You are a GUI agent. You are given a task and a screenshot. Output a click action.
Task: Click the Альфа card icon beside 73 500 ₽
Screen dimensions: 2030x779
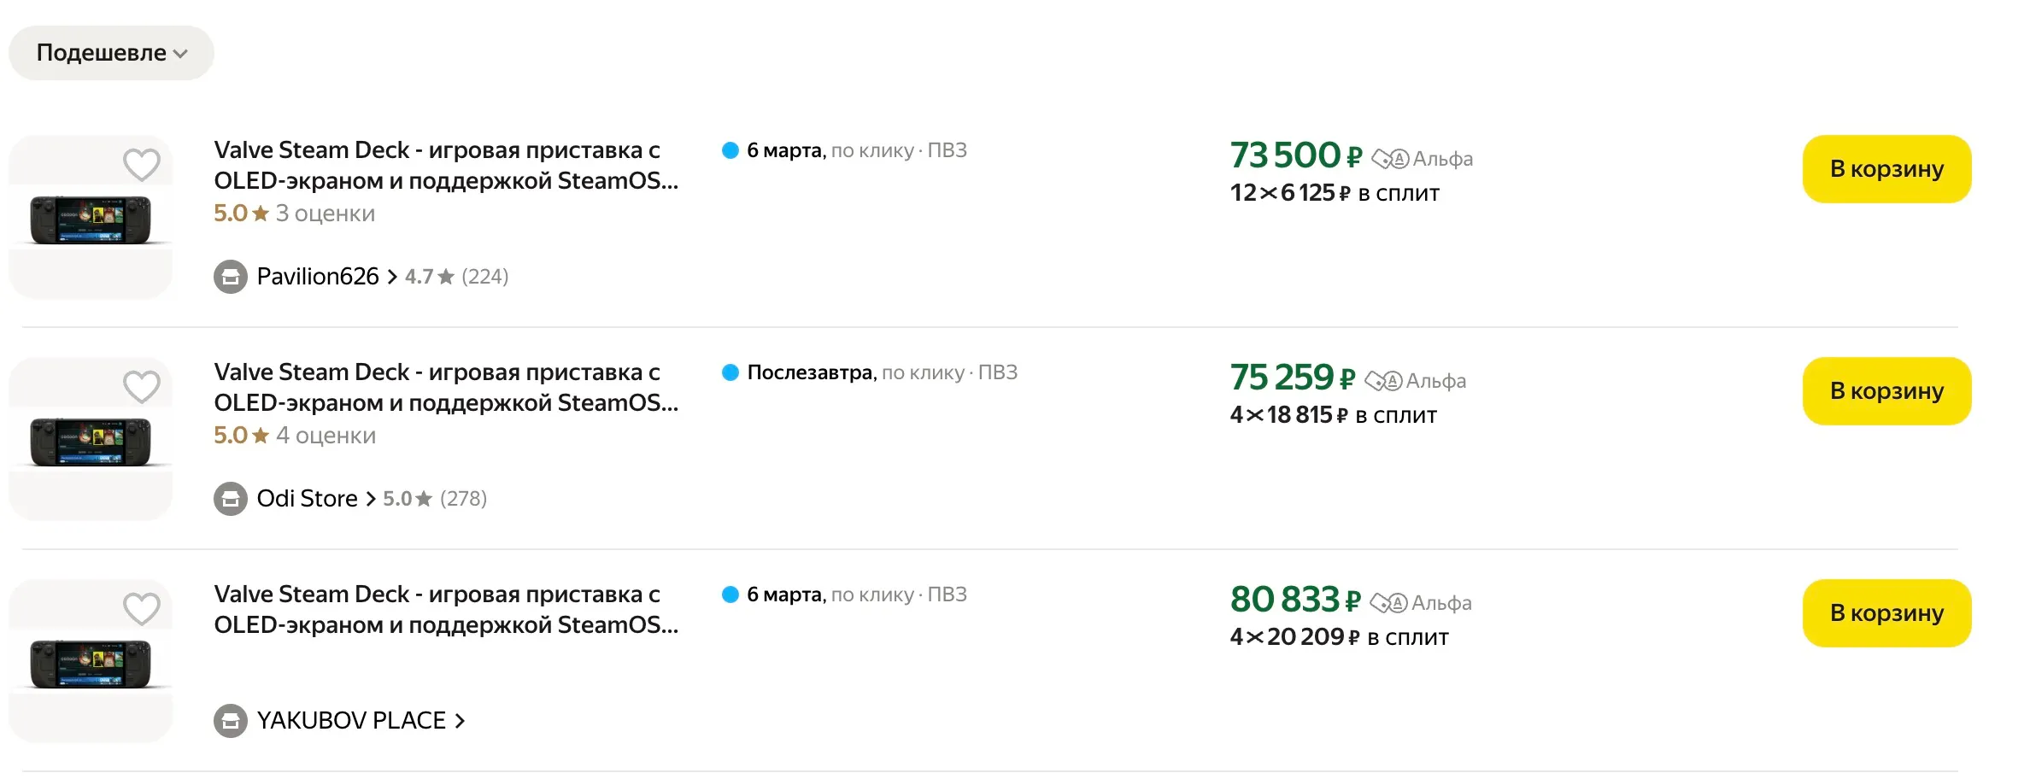1390,159
